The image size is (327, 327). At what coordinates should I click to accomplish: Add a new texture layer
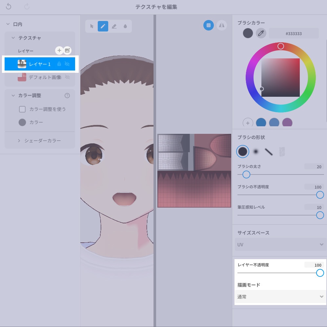(x=59, y=50)
